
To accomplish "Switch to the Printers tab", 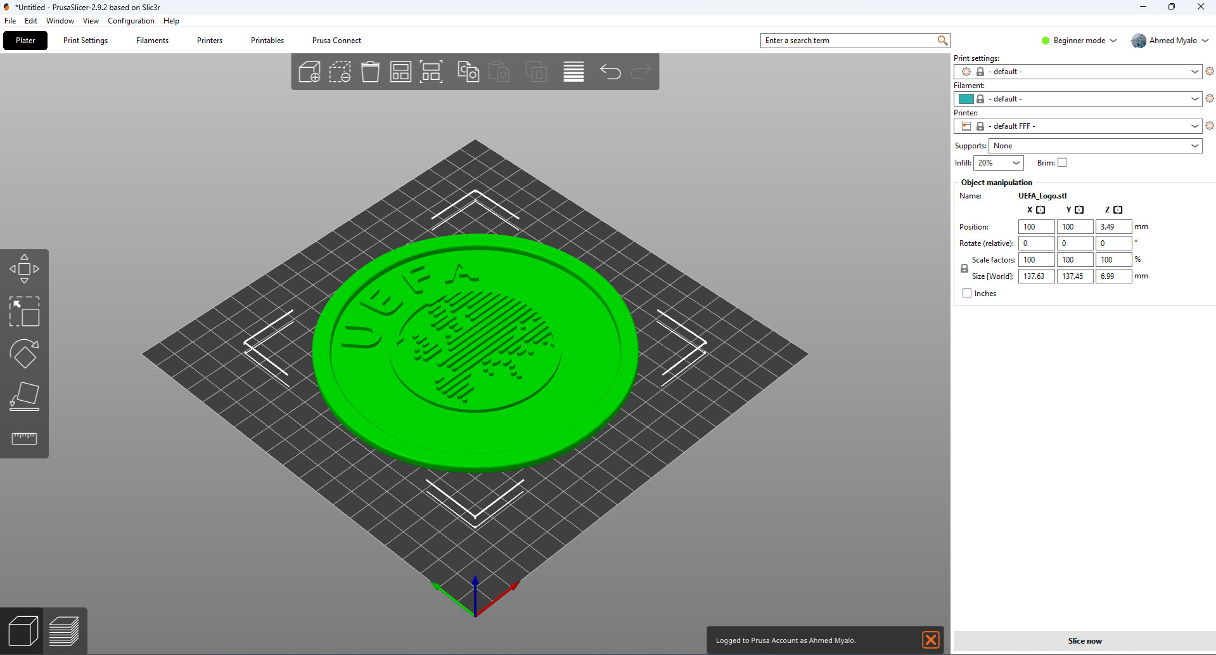I will click(x=210, y=41).
